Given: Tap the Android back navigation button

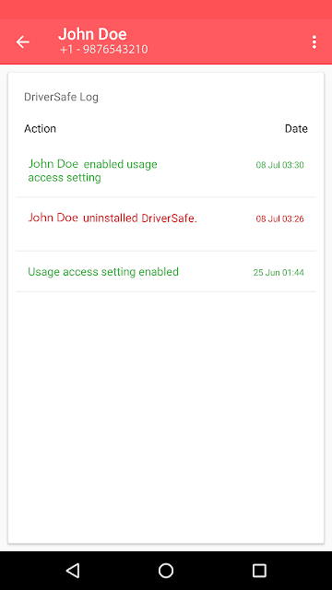Looking at the screenshot, I should pos(73,571).
